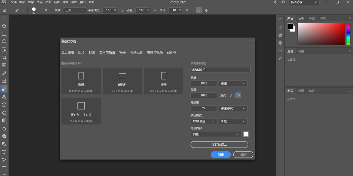Open the blend mode 正常 dropdown
Image resolution: width=353 pixels, height=176 pixels.
pos(74,10)
